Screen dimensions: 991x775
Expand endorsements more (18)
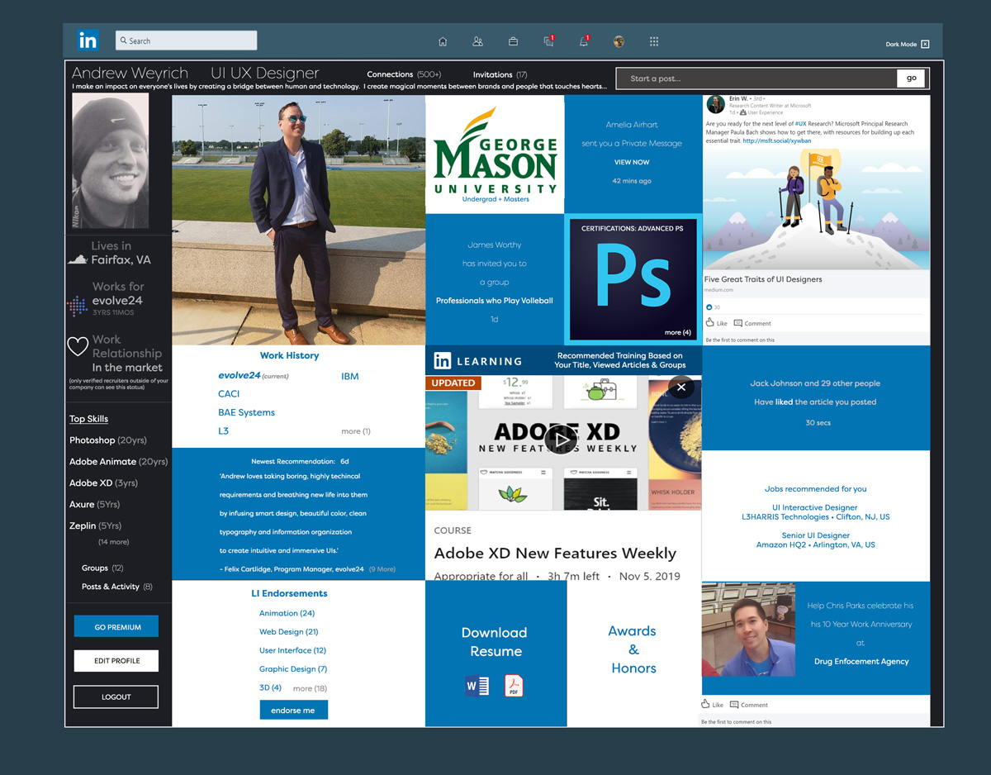point(310,688)
